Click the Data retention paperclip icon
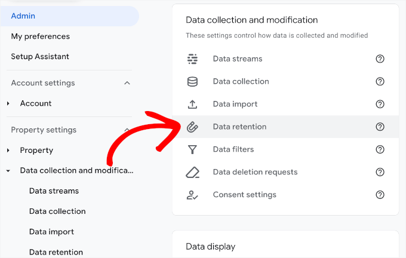 192,127
